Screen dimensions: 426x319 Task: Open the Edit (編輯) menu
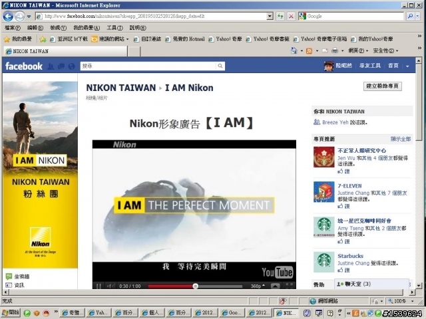coord(35,28)
